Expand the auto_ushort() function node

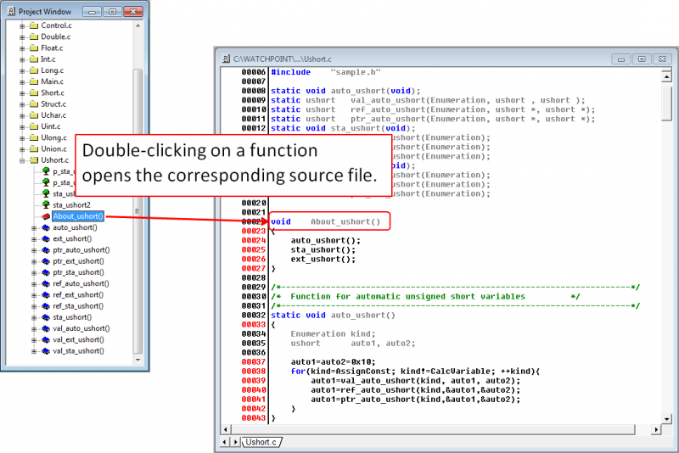pyautogui.click(x=34, y=228)
